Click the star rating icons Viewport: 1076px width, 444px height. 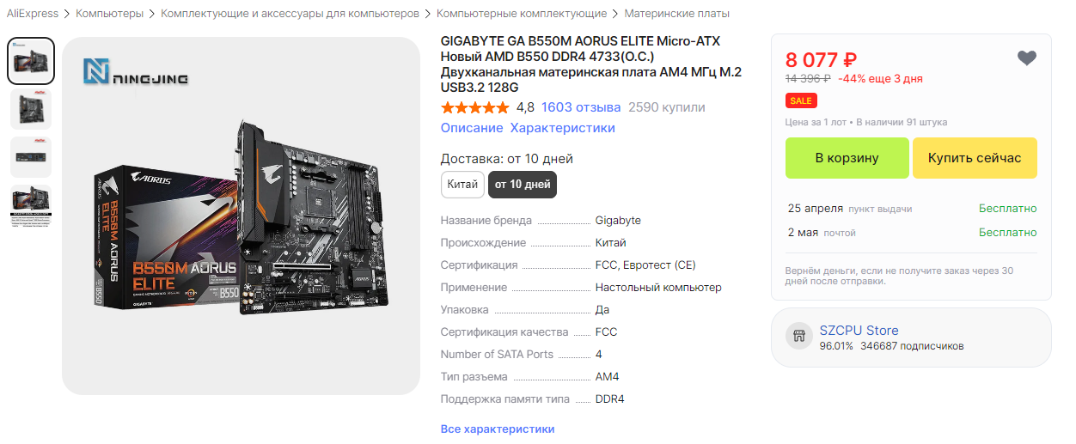click(474, 107)
